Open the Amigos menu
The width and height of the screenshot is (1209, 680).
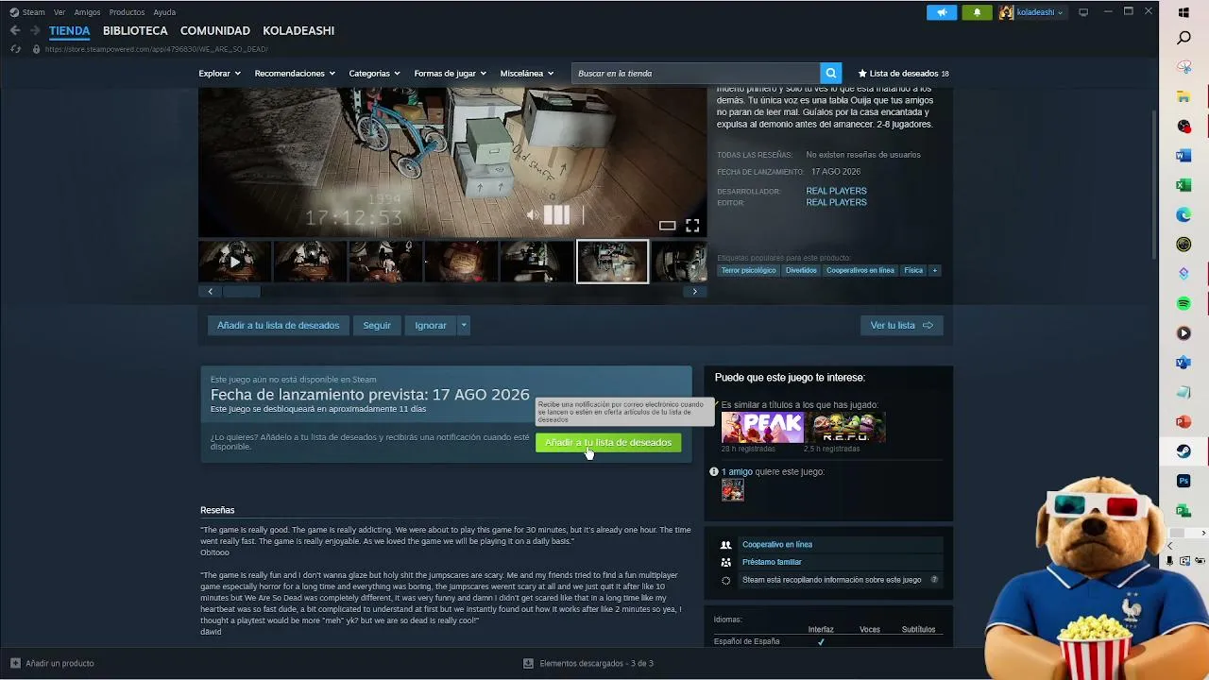[x=87, y=12]
